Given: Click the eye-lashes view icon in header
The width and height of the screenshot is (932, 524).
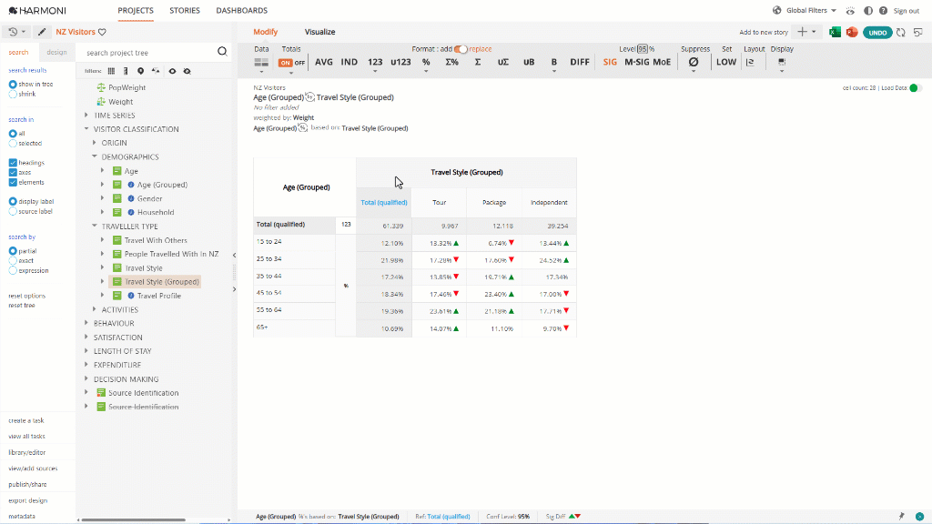Looking at the screenshot, I should click(x=851, y=11).
